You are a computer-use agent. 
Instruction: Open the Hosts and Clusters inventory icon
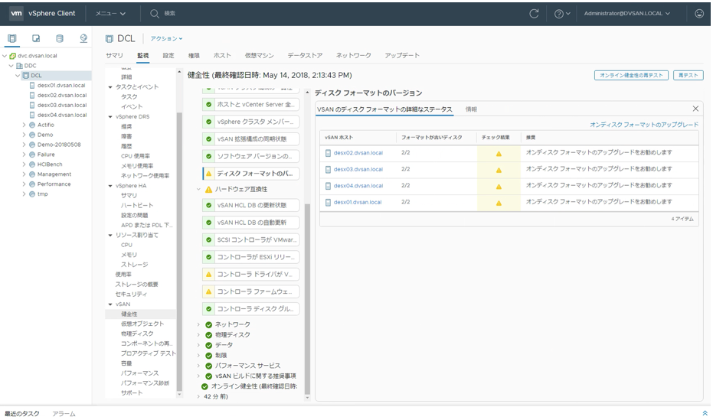[x=11, y=38]
